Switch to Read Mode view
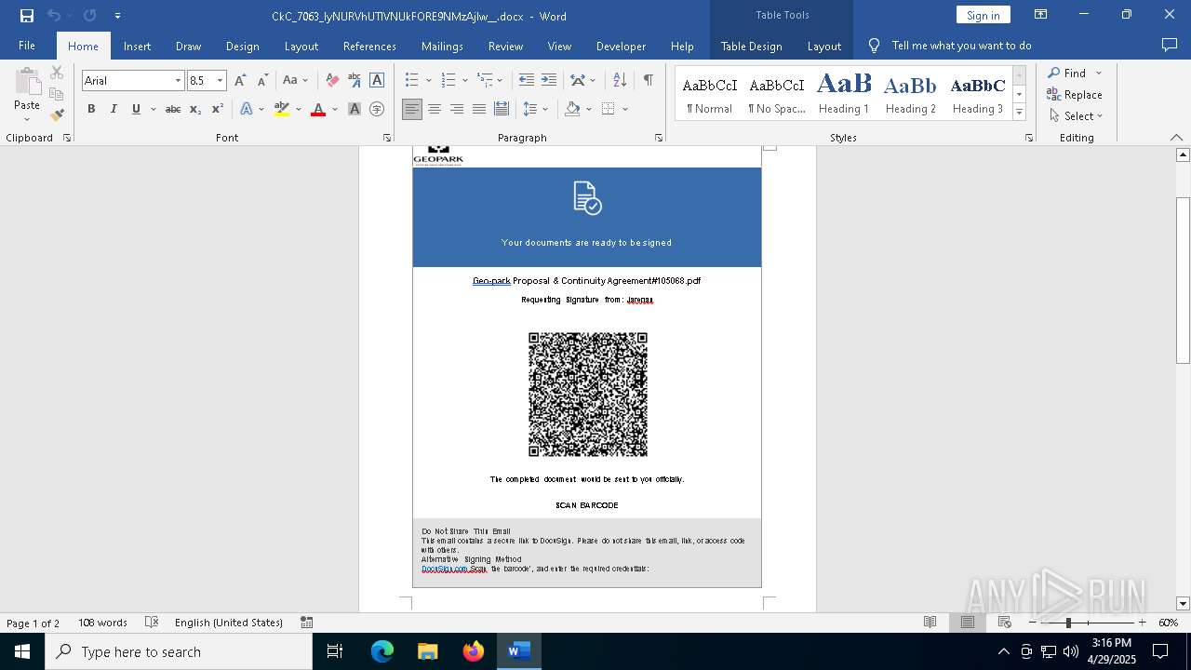Viewport: 1191px width, 670px height. click(x=930, y=623)
